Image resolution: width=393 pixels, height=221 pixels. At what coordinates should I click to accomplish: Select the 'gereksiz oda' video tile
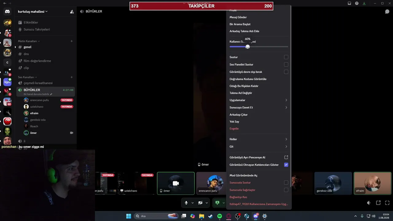point(333,183)
